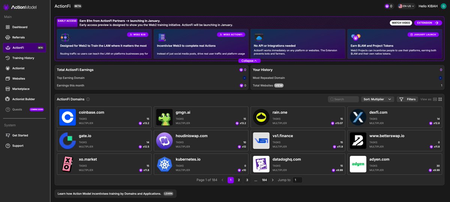
Task: Select ActionFi in the sidebar
Action: click(x=24, y=48)
